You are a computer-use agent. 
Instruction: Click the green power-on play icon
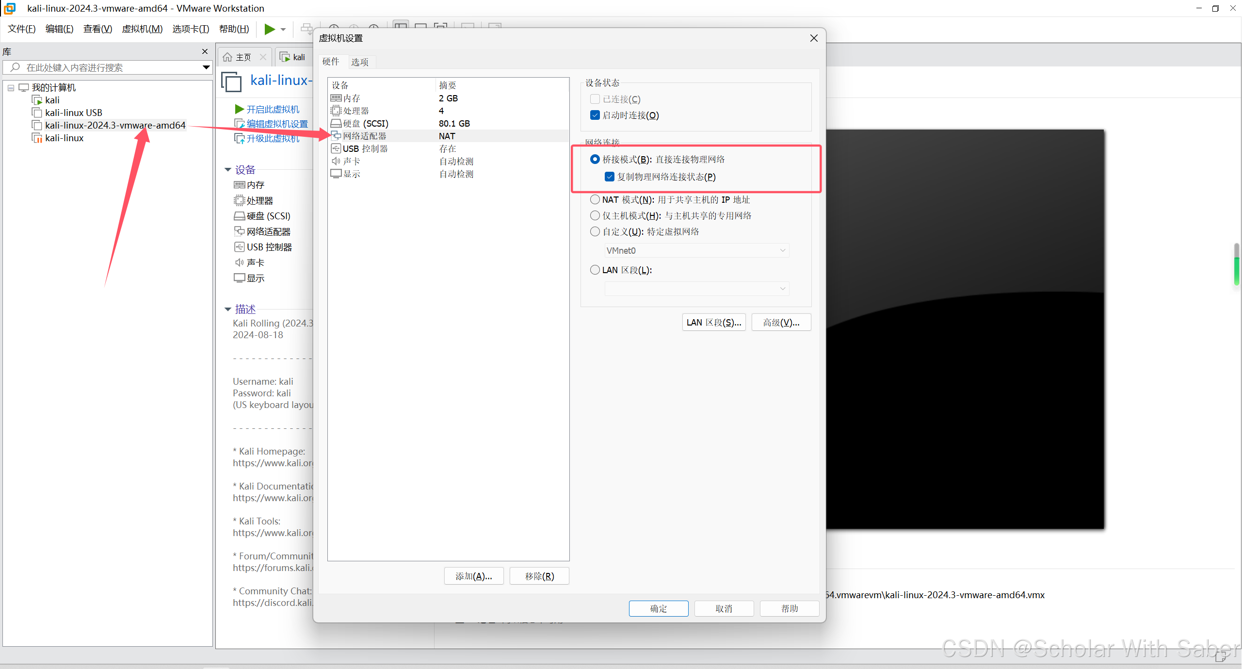point(269,29)
